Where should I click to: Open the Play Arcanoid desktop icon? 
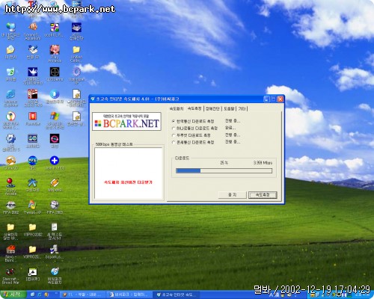pyautogui.click(x=55, y=53)
